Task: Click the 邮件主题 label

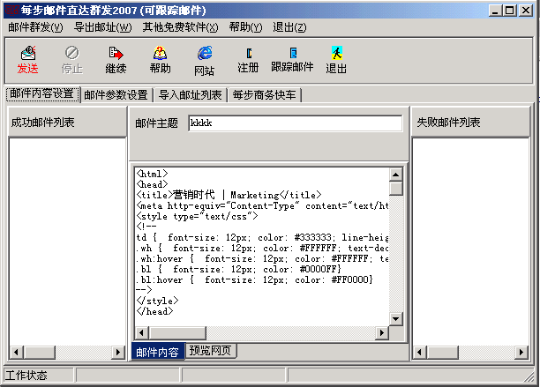Action: point(157,123)
